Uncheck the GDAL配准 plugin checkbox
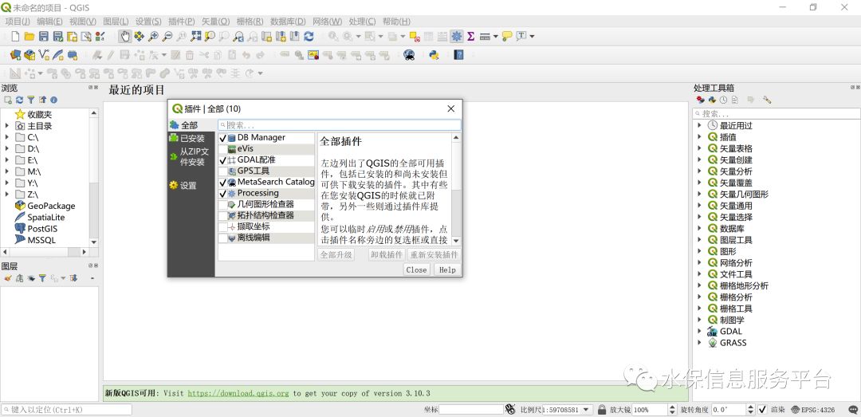Screen dimensions: 861x417 [222, 160]
